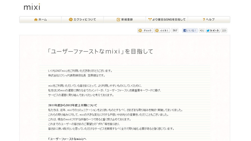Click the Facebook like count 431
The height and width of the screenshot is (141, 251).
point(202,31)
